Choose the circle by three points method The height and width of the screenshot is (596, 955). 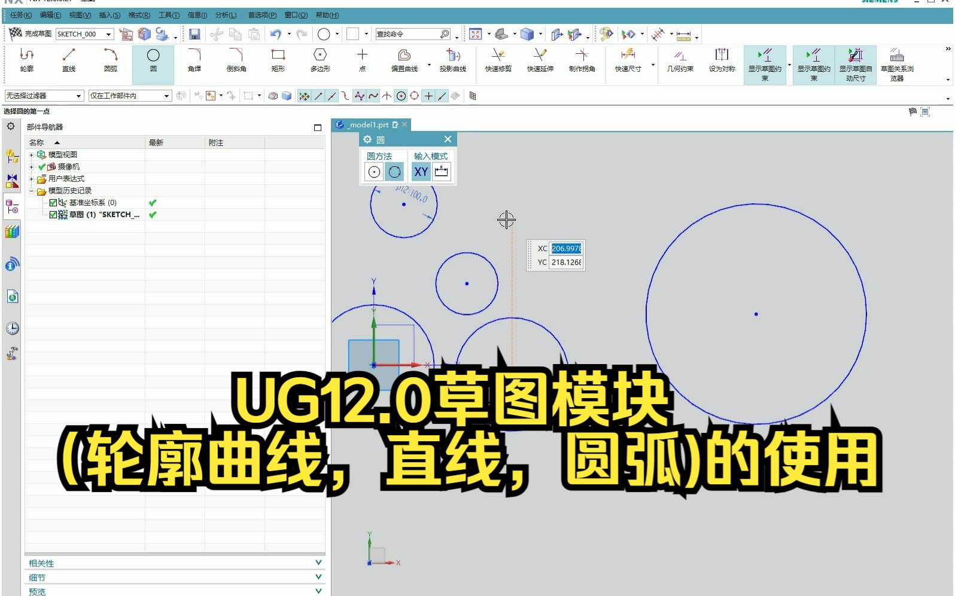pos(394,172)
